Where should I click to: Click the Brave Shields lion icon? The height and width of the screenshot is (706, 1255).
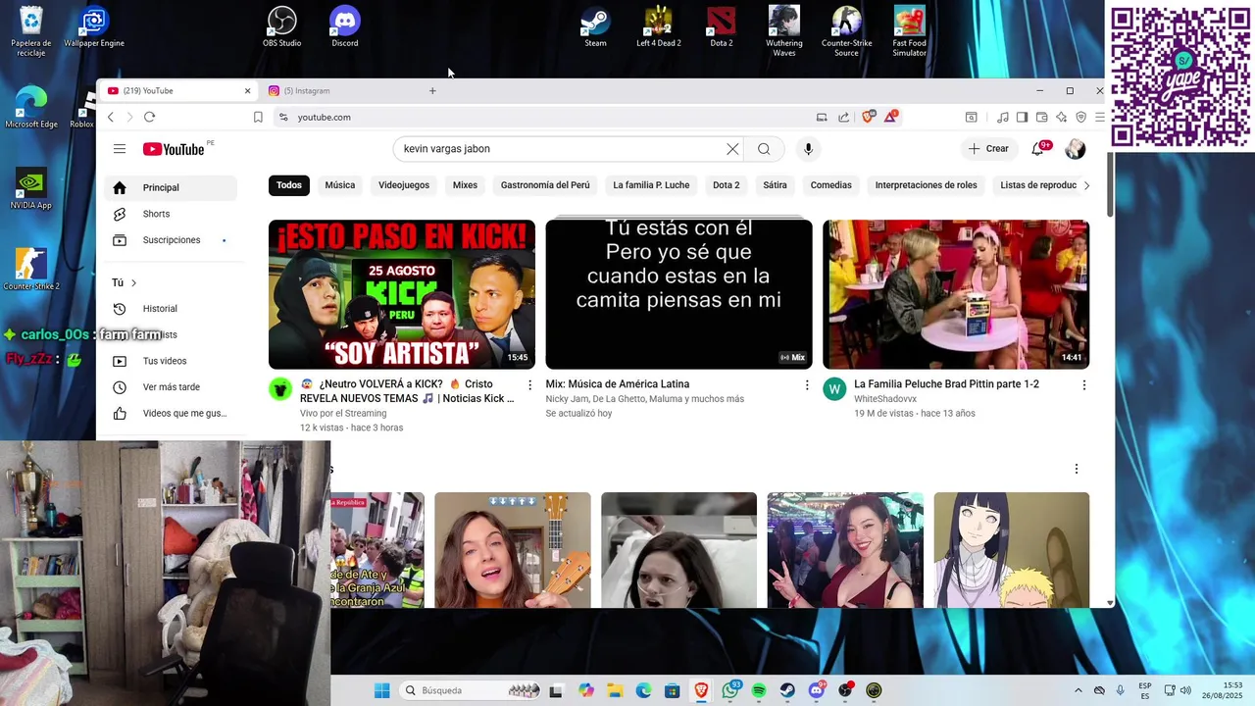tap(868, 117)
